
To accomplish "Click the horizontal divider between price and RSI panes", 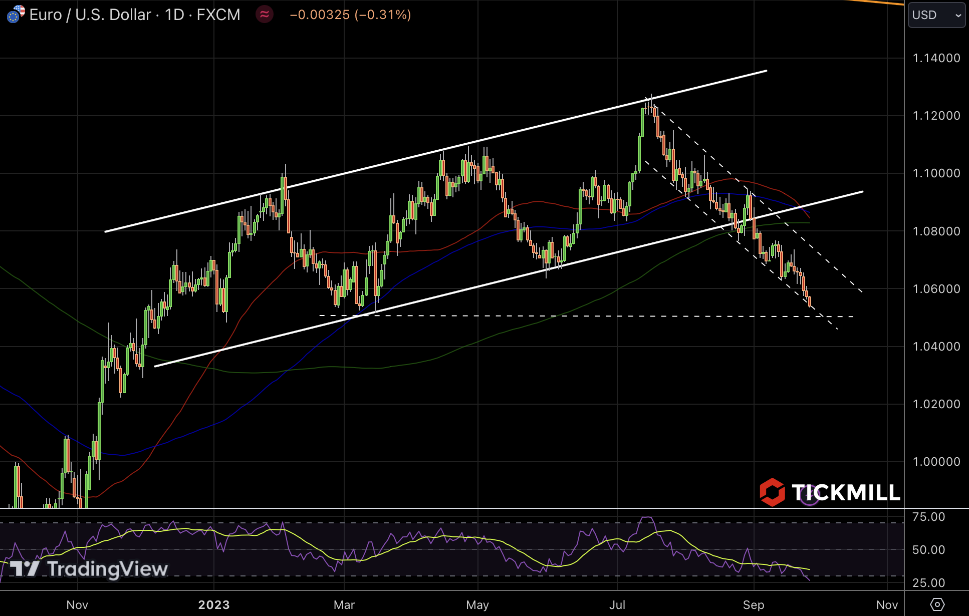I will point(451,508).
